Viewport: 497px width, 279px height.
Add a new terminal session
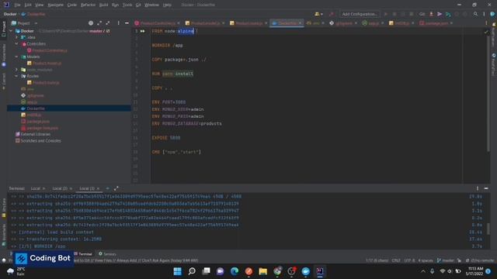tap(107, 188)
